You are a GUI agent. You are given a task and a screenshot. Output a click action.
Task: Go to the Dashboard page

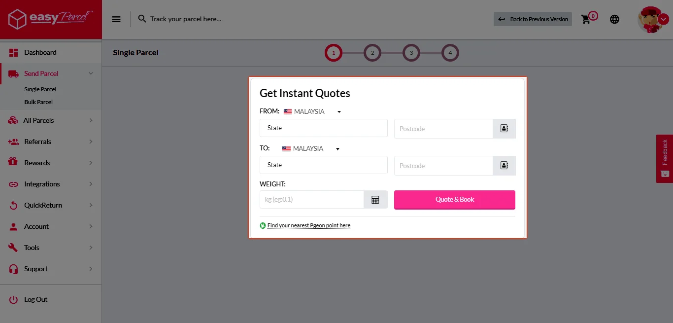pos(40,52)
